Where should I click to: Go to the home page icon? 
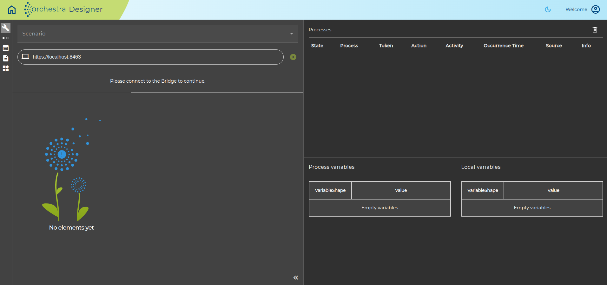[12, 9]
